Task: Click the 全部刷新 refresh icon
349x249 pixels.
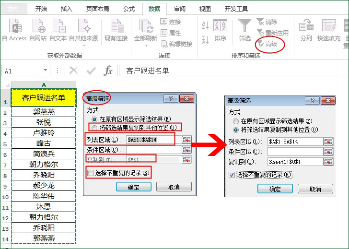Action: click(146, 33)
